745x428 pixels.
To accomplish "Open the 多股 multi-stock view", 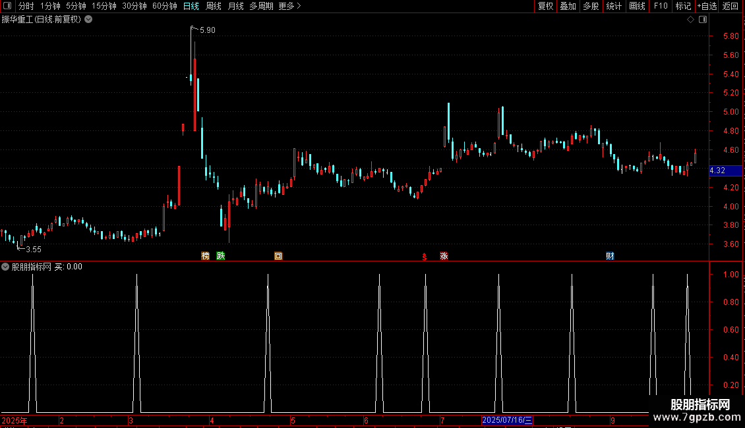I will [x=591, y=6].
